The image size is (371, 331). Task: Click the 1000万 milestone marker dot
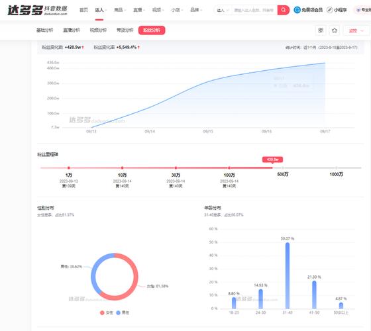coord(337,168)
